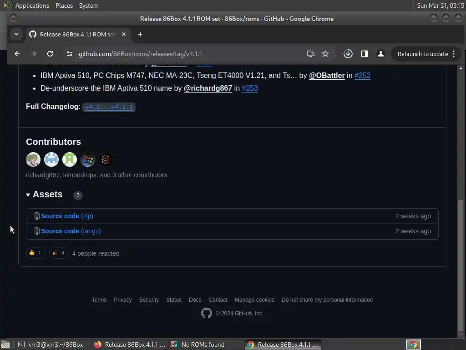The height and width of the screenshot is (350, 466).
Task: Click the scrollbar up arrow
Action: tap(461, 68)
